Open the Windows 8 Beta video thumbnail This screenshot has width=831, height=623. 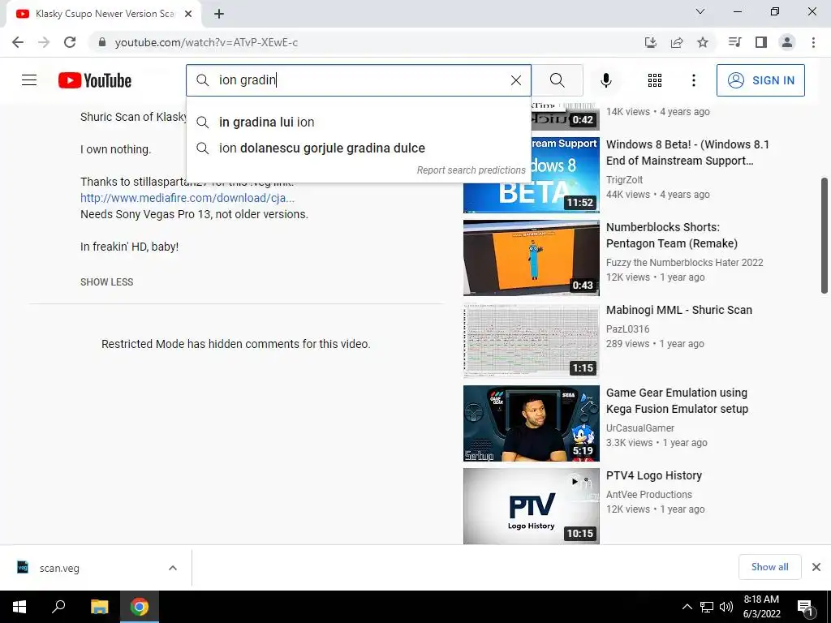click(531, 175)
